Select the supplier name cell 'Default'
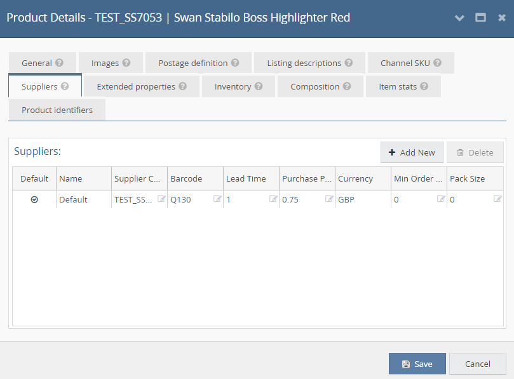 84,199
